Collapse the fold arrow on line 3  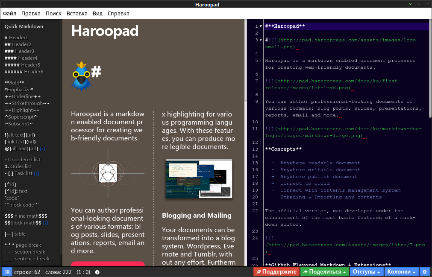coord(261,40)
